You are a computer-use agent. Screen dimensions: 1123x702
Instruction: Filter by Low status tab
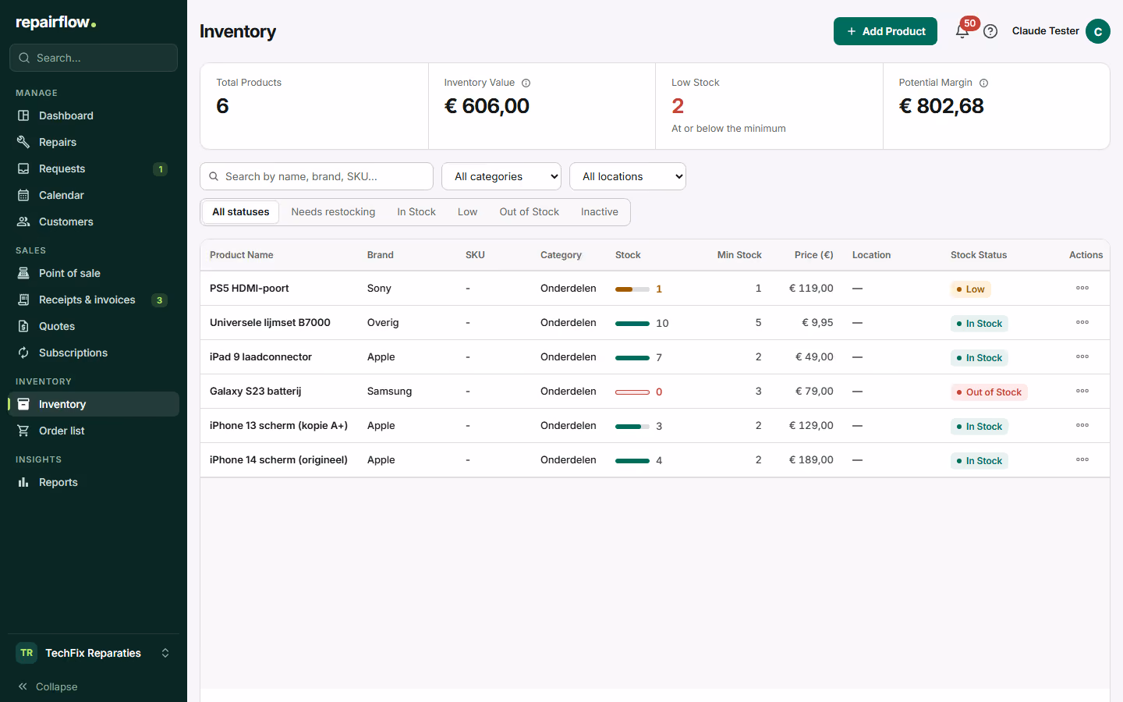pyautogui.click(x=467, y=212)
